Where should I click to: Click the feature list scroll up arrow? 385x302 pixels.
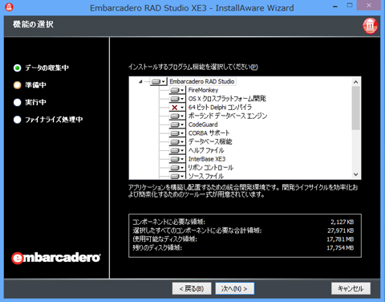[x=355, y=82]
